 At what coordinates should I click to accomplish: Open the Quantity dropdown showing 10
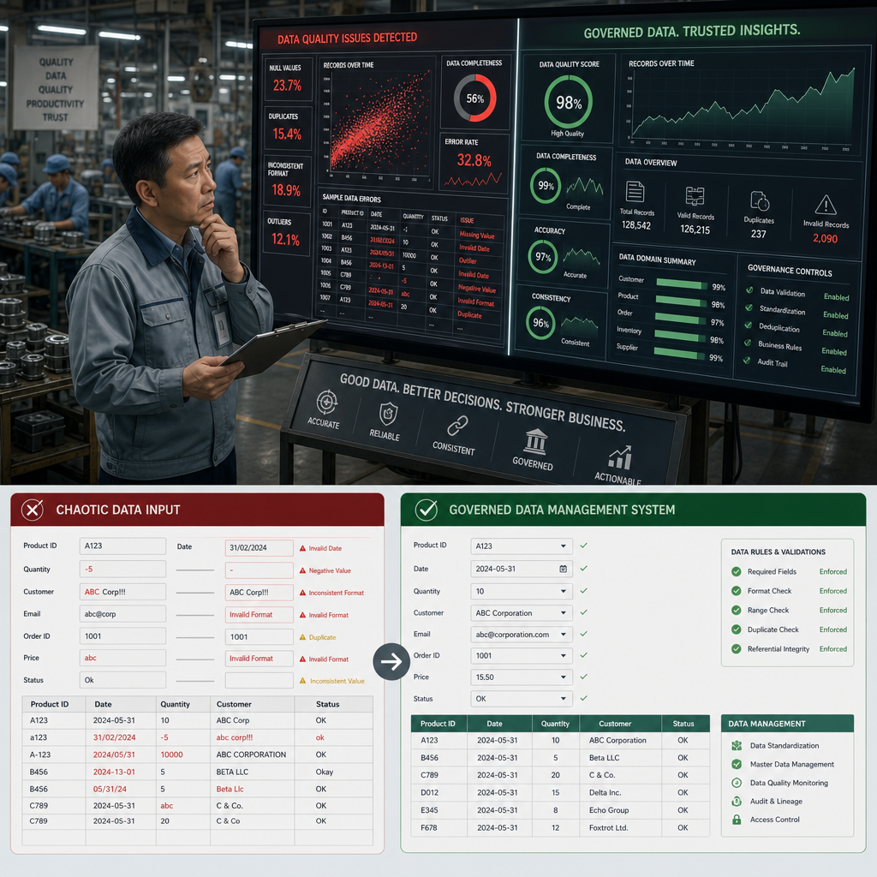point(522,591)
